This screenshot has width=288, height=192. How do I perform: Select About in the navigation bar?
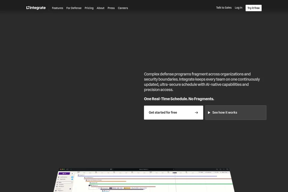click(100, 8)
